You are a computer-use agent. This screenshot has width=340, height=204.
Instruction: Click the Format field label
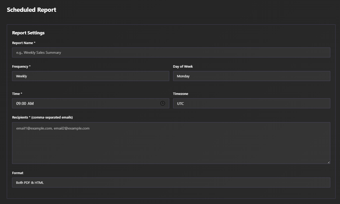pos(18,173)
